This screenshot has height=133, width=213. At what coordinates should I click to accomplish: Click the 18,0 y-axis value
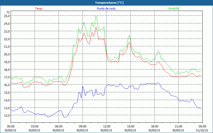[7, 69]
